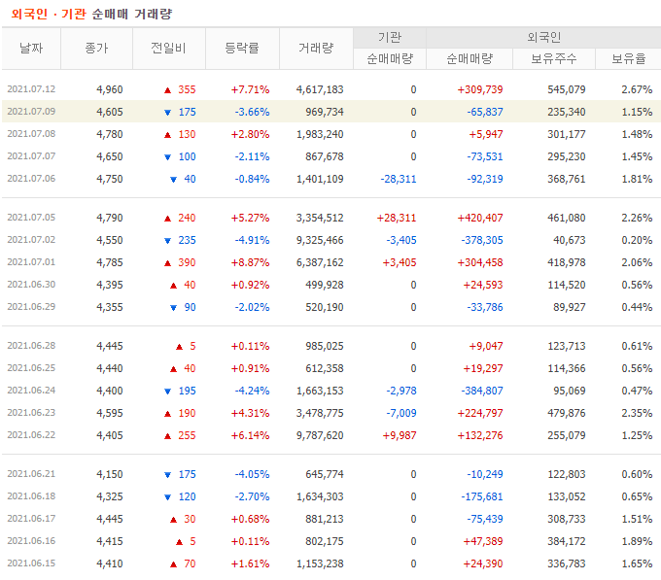The height and width of the screenshot is (580, 661).
Task: Click the up arrow beside 240
Action: pos(168,219)
